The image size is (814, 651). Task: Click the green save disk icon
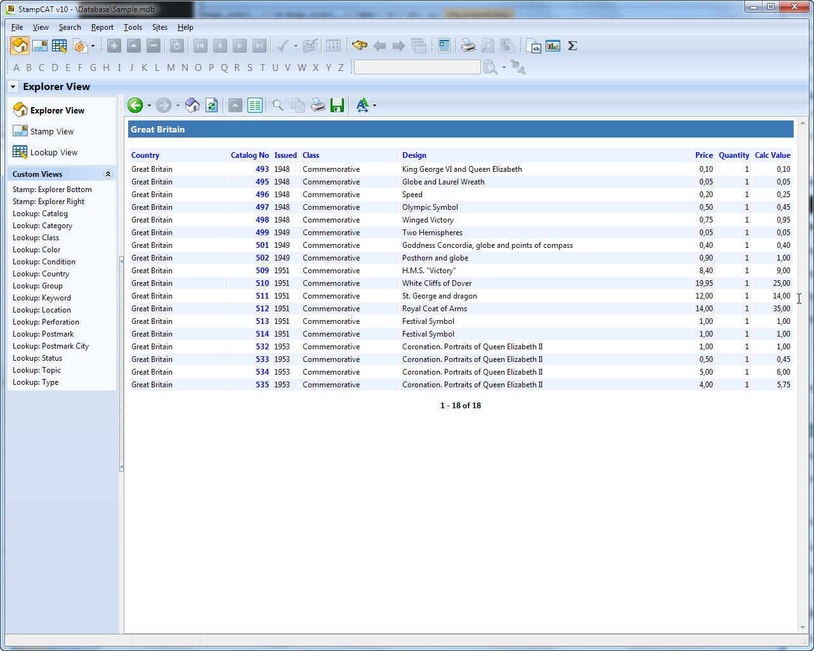click(338, 106)
